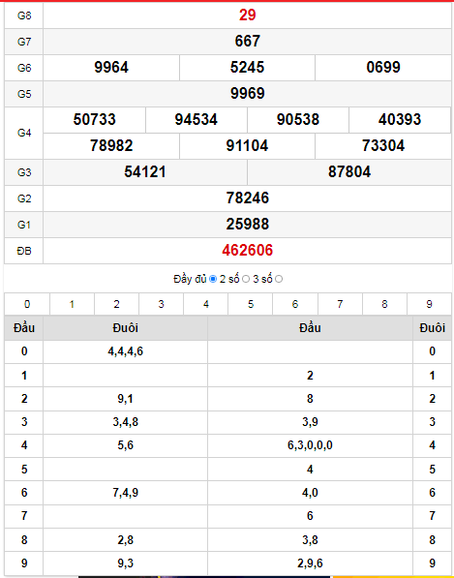Select the G1 prize number 25988

click(x=247, y=224)
